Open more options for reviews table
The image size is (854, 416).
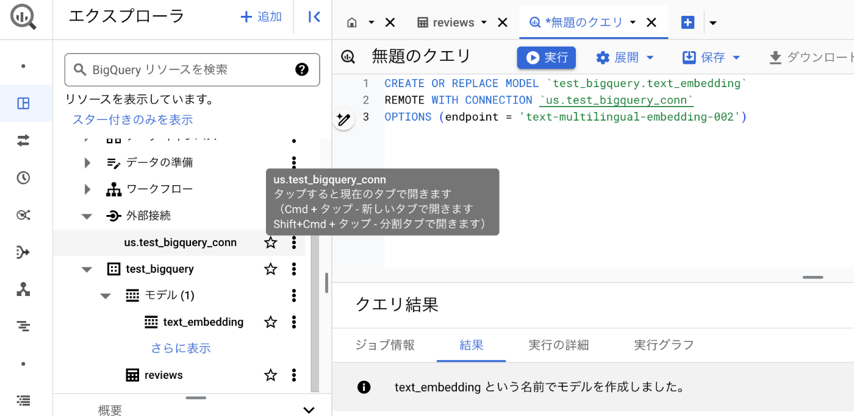(294, 375)
